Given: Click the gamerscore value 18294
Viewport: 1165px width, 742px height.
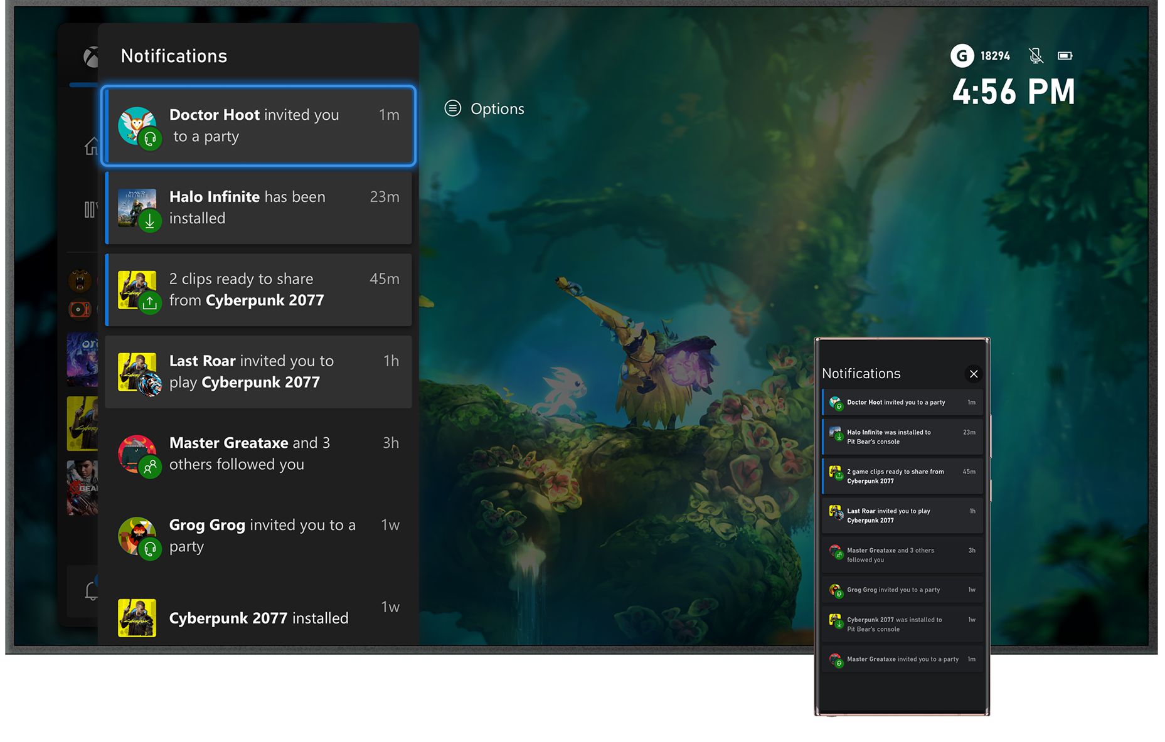Looking at the screenshot, I should pyautogui.click(x=996, y=56).
